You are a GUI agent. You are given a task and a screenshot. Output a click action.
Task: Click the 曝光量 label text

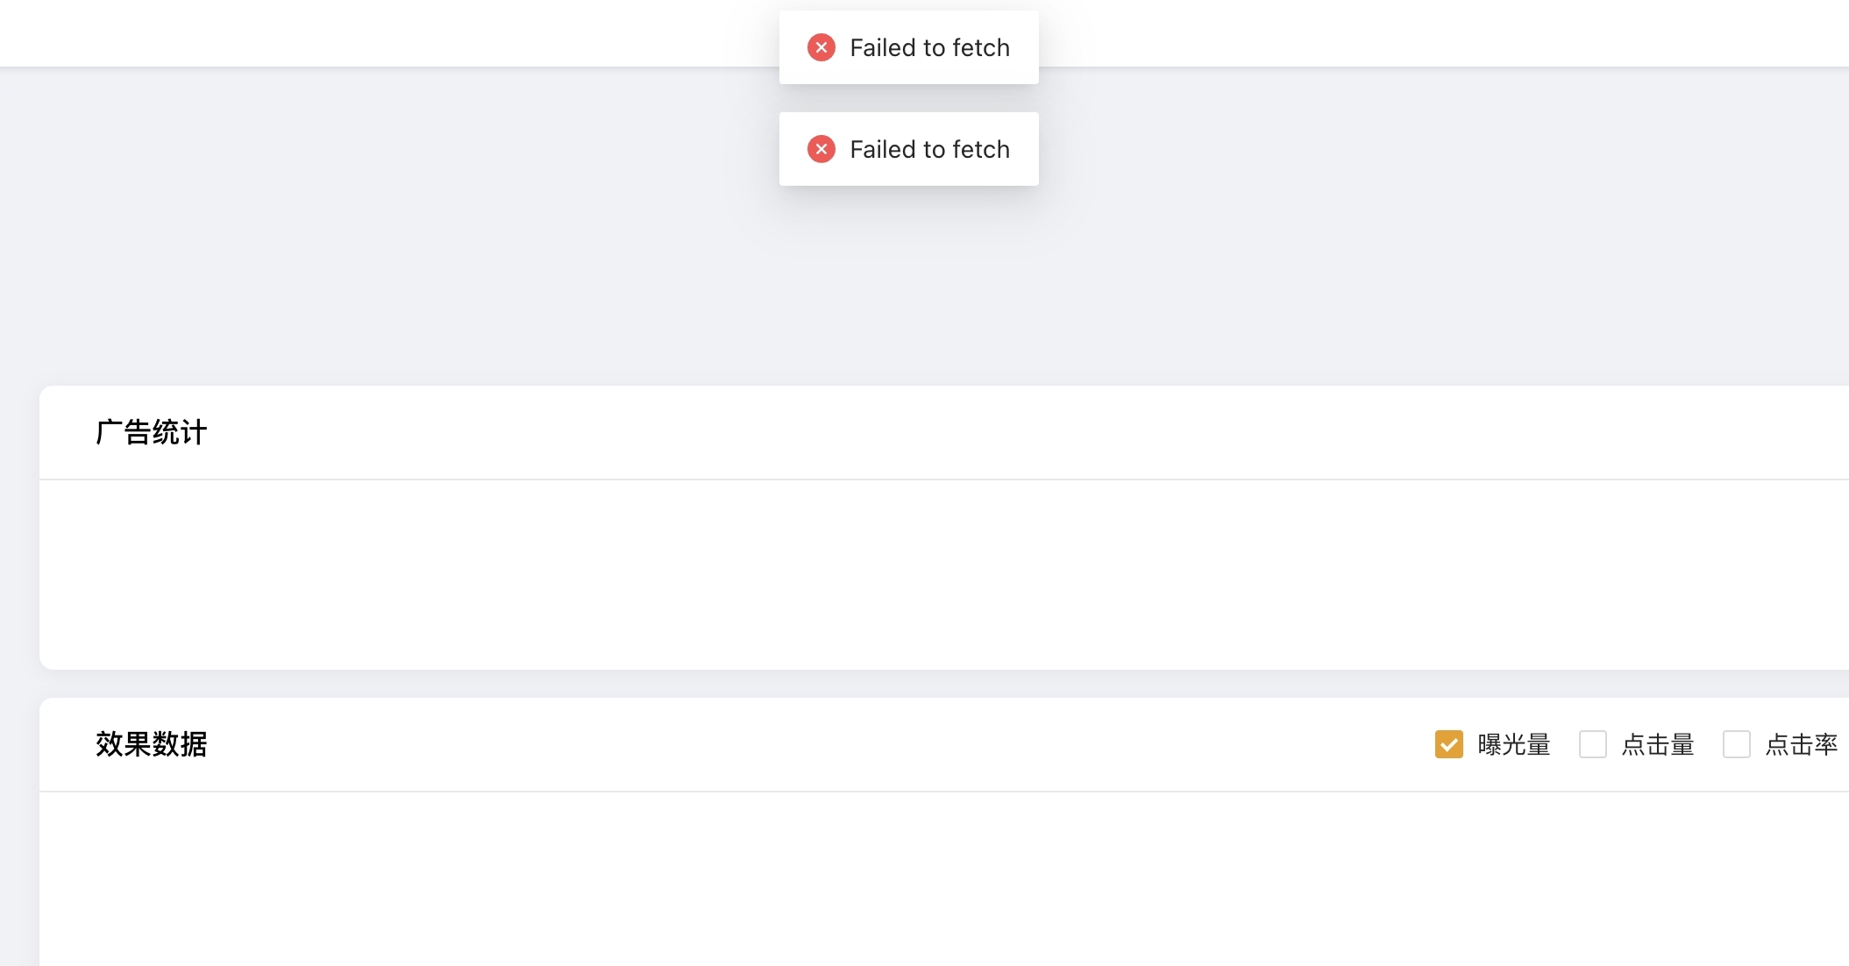pyautogui.click(x=1513, y=744)
